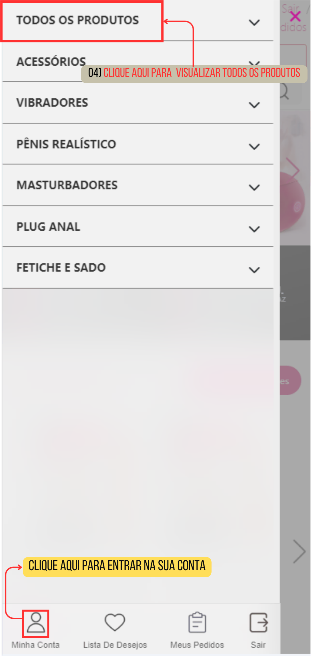The height and width of the screenshot is (656, 311).
Task: Expand the Masturbadores chevron
Action: tap(254, 187)
